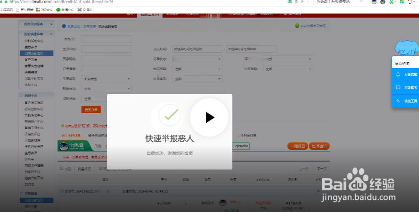
Task: Open the 评价状态 全部 dropdown in left column
Action: tap(106, 89)
